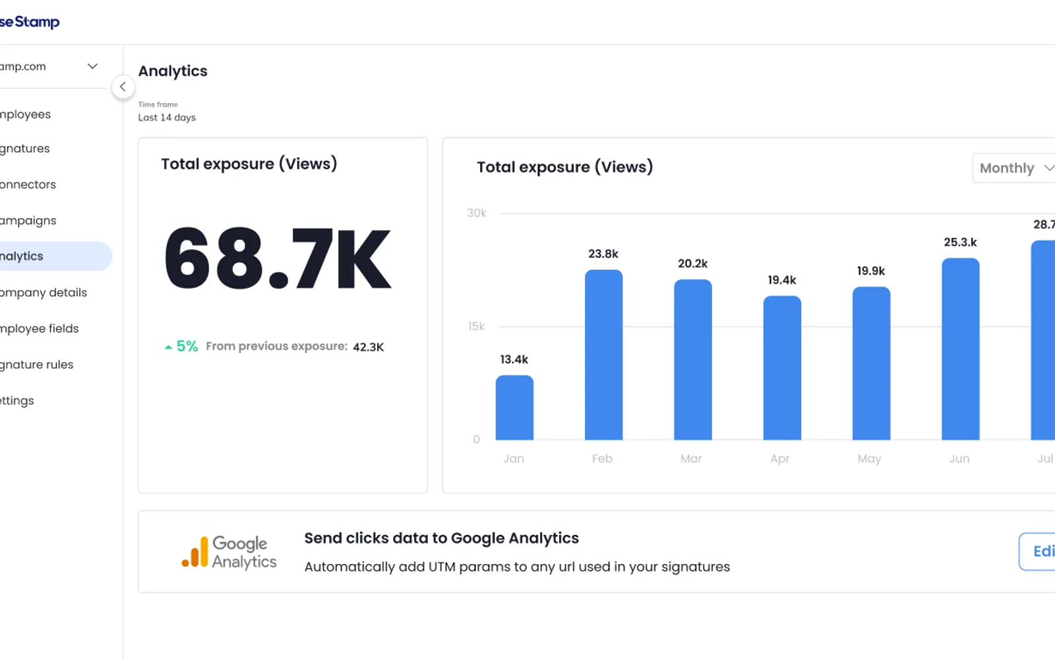Image resolution: width=1055 pixels, height=659 pixels.
Task: Select Connectors in the sidebar
Action: click(28, 185)
